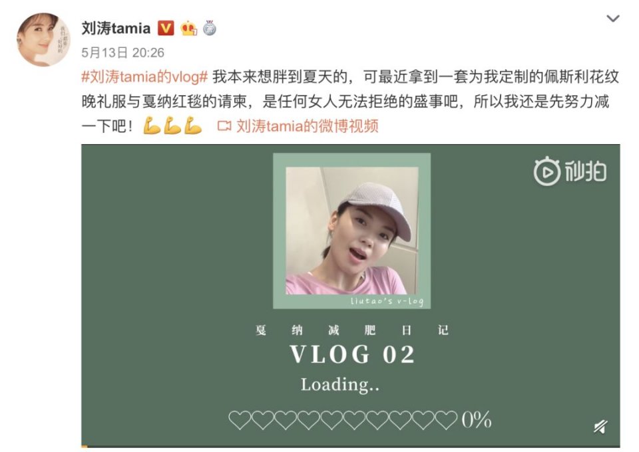The image size is (639, 452).
Task: Click the last heart next to 0%
Action: [446, 420]
